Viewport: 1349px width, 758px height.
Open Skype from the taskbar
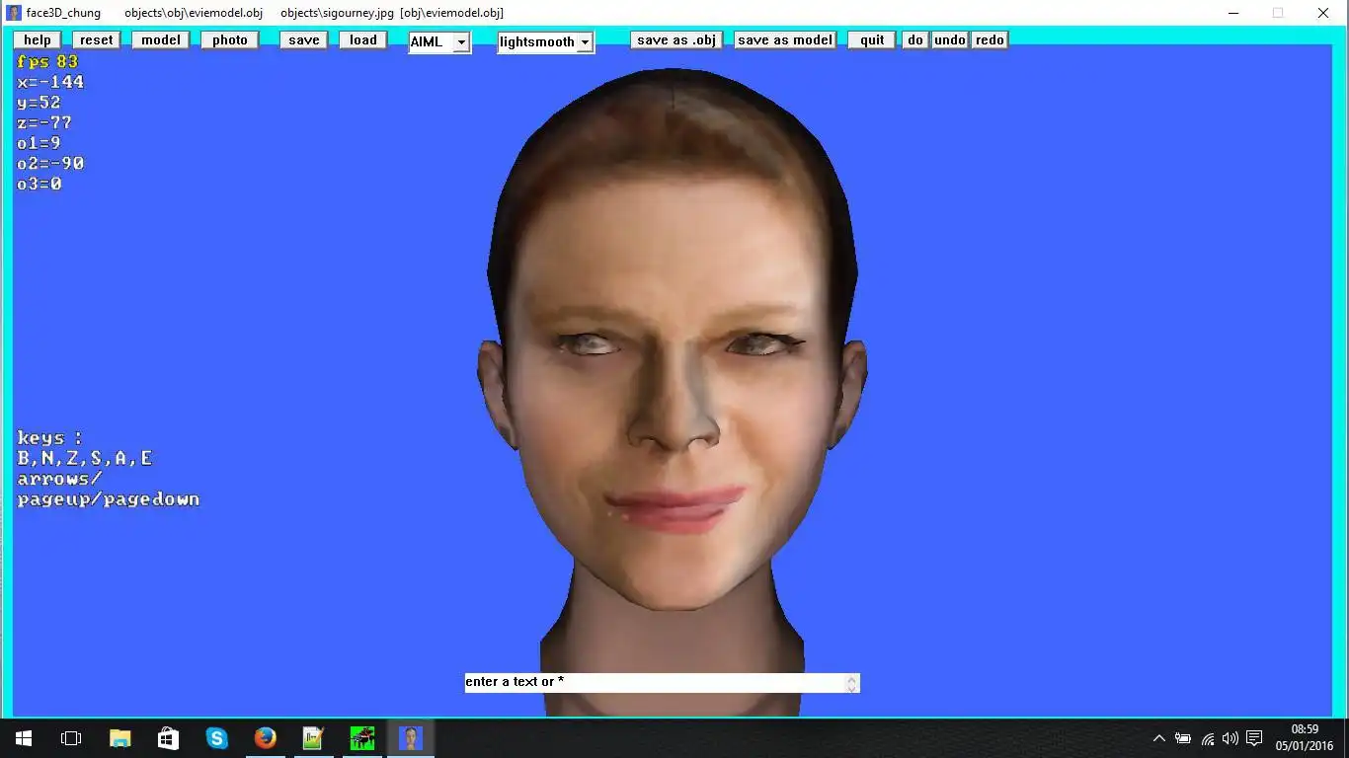pos(216,738)
